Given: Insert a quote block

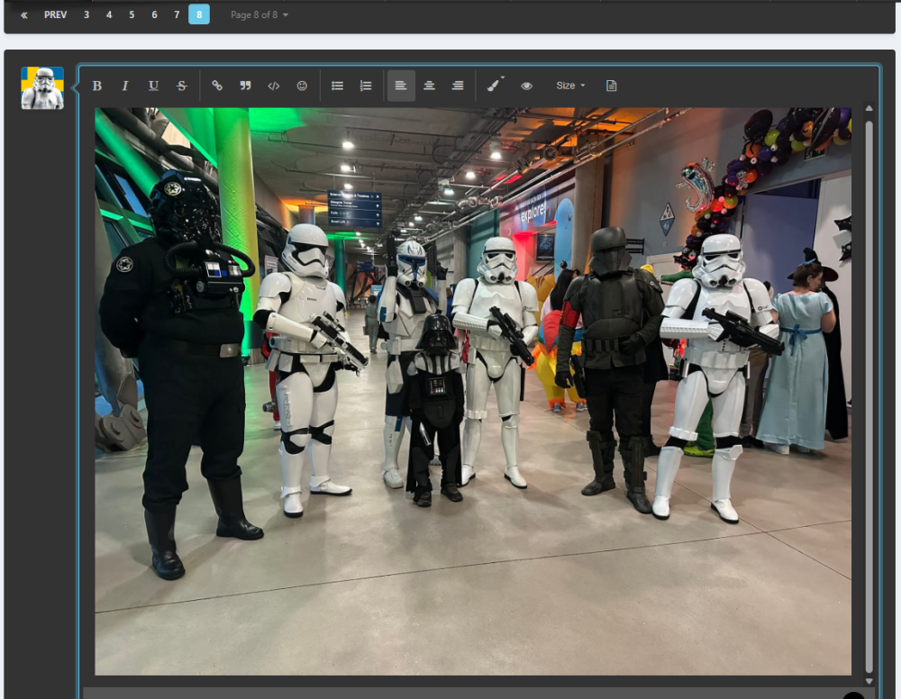Looking at the screenshot, I should pyautogui.click(x=245, y=86).
